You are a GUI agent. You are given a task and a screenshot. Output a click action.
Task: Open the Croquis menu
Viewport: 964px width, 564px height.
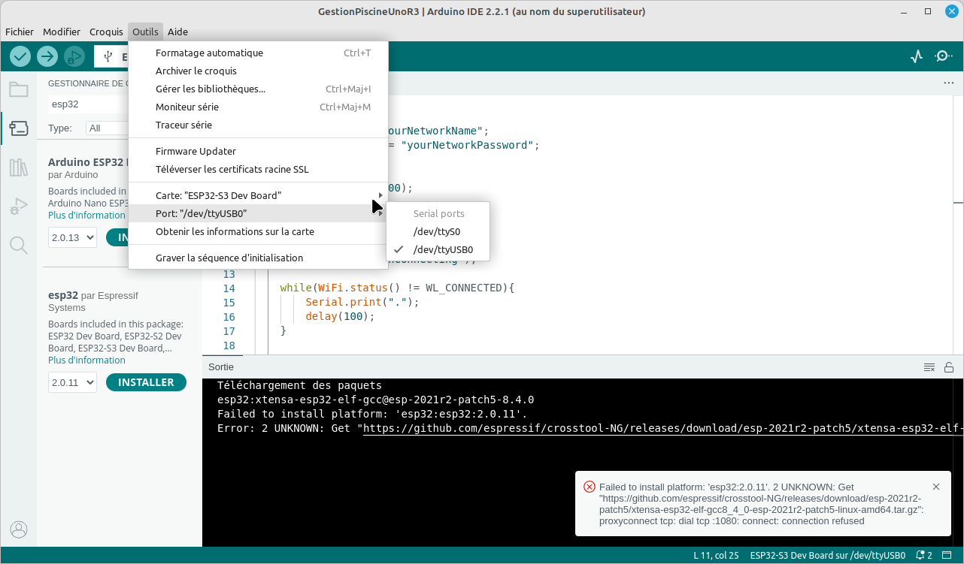[106, 32]
